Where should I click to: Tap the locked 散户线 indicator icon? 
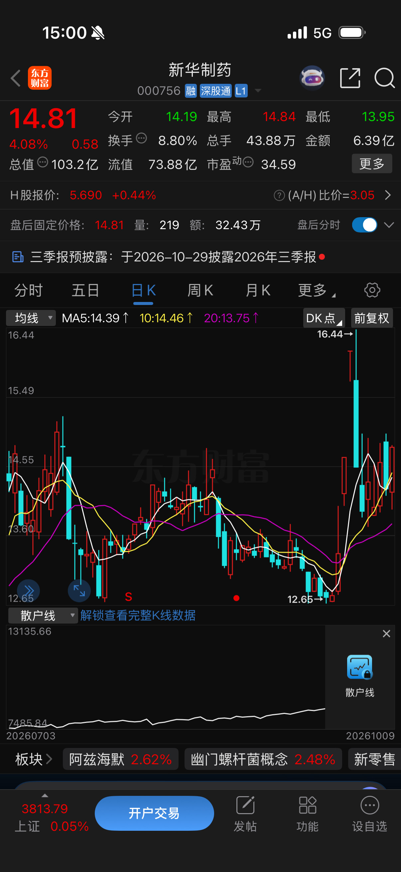pyautogui.click(x=360, y=667)
